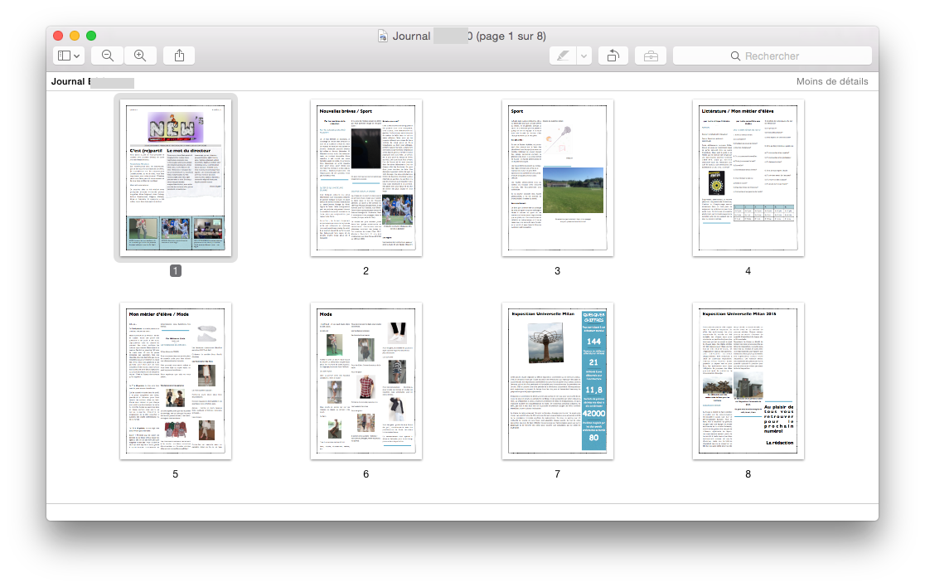Select page 4 Littérature thumbnail
The image size is (925, 587).
(748, 178)
